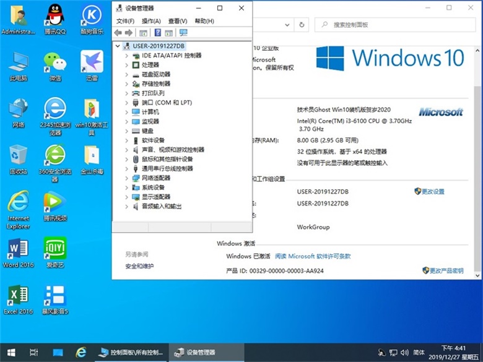The height and width of the screenshot is (362, 483).
Task: Click the Excel 2016 desktop icon
Action: click(18, 297)
